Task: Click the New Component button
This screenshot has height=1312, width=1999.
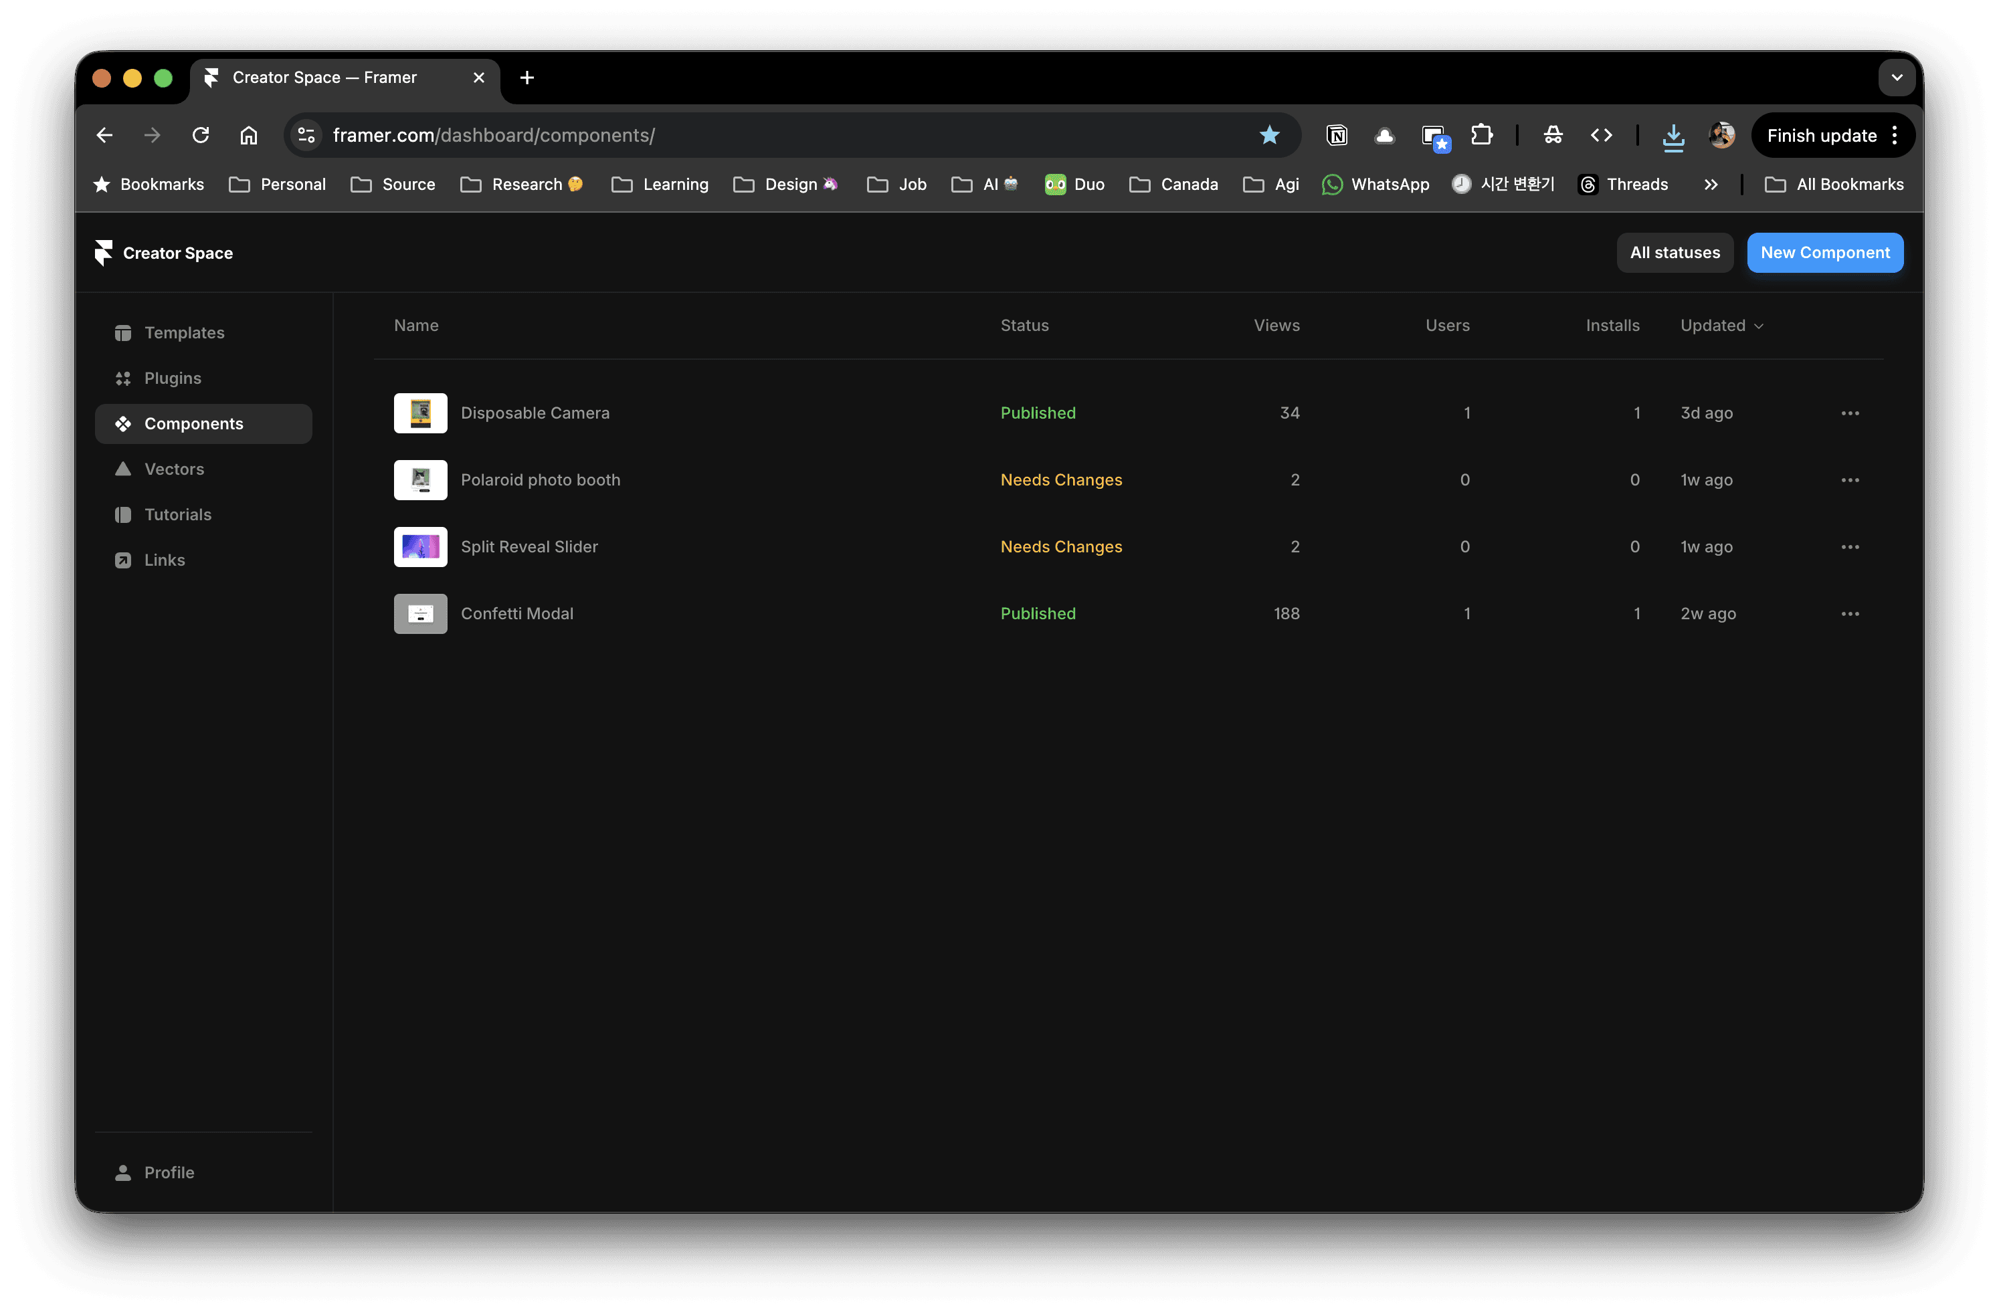Action: [1824, 253]
